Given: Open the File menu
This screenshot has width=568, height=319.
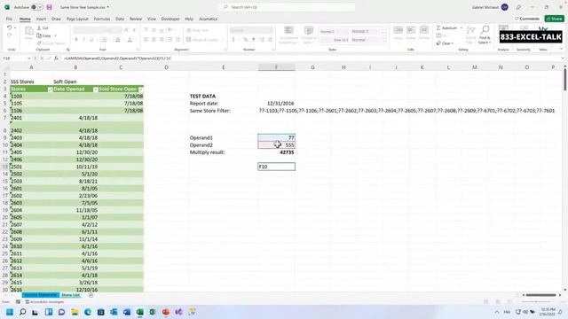Looking at the screenshot, I should [9, 19].
